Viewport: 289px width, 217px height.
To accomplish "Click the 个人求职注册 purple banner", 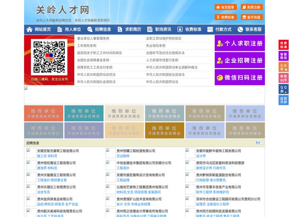I will tap(240, 43).
